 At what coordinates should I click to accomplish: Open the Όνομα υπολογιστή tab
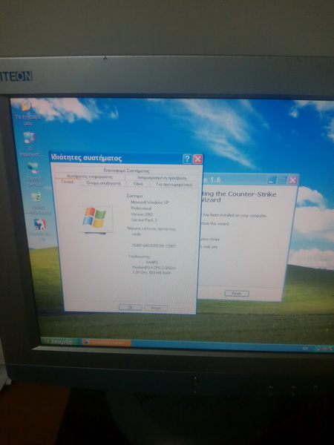[103, 183]
